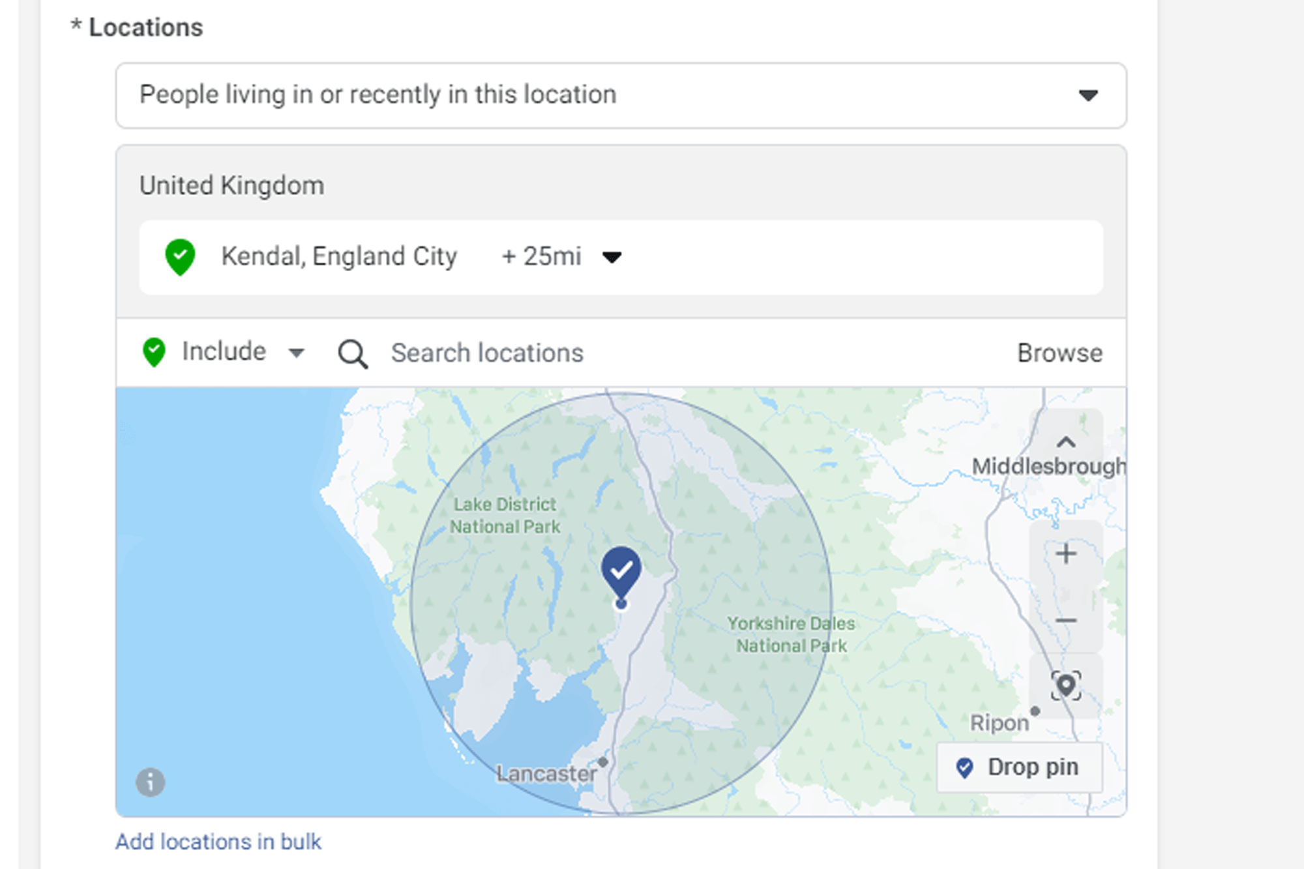Click the Yorkshire Dales National Park label
Viewport: 1304px width, 869px height.
point(791,634)
